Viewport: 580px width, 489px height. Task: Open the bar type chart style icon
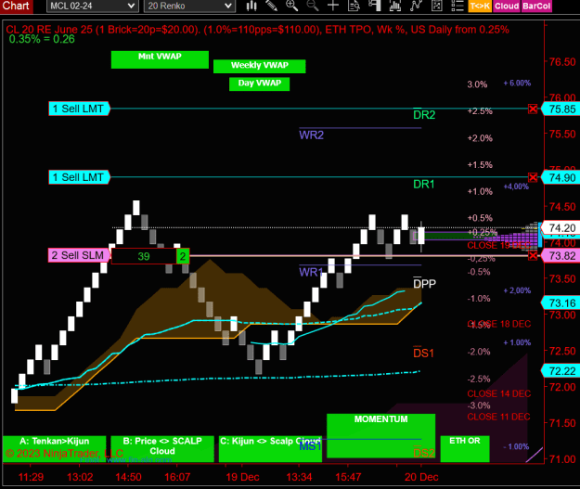251,6
